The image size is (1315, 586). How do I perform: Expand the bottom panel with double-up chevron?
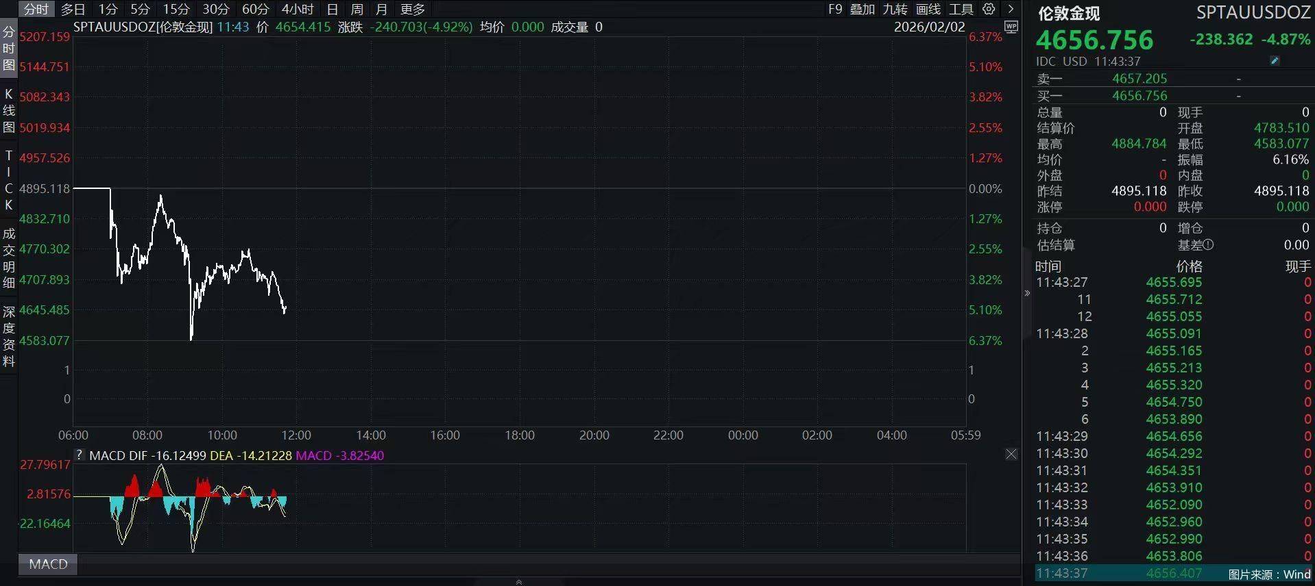tap(519, 582)
